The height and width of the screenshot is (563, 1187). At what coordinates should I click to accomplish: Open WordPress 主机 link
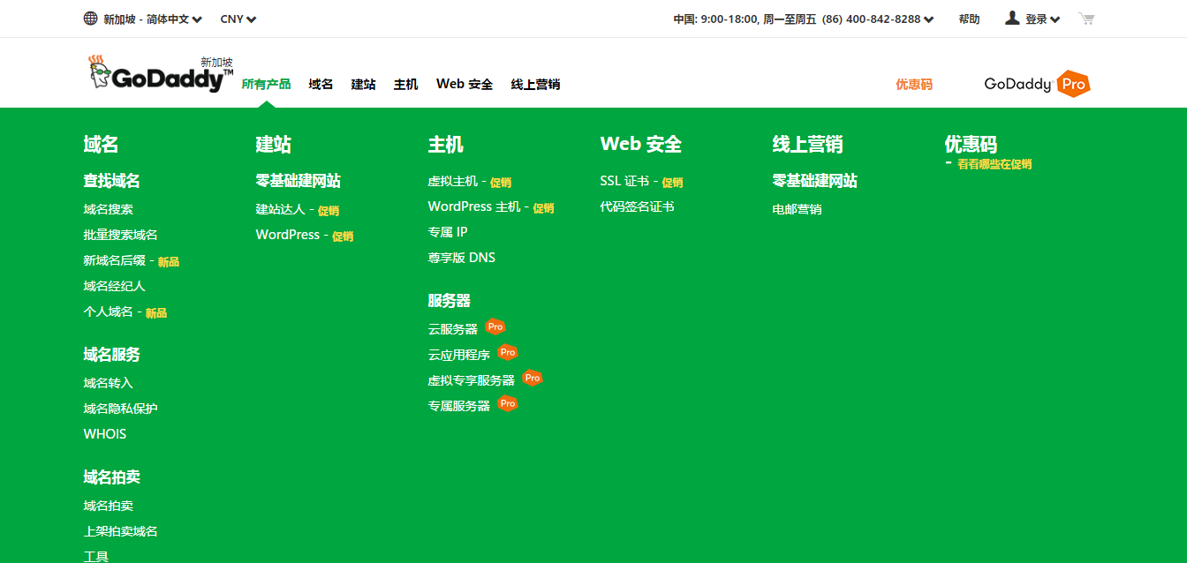(474, 206)
